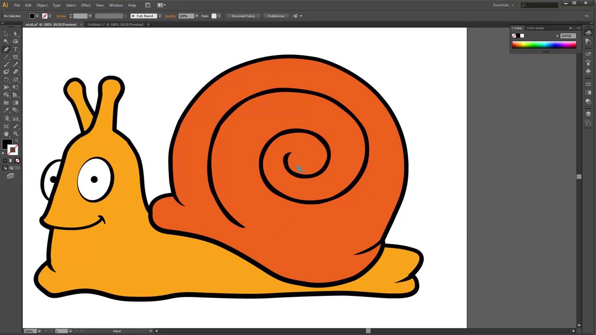The image size is (596, 335).
Task: Click the Preferences button
Action: (x=276, y=16)
